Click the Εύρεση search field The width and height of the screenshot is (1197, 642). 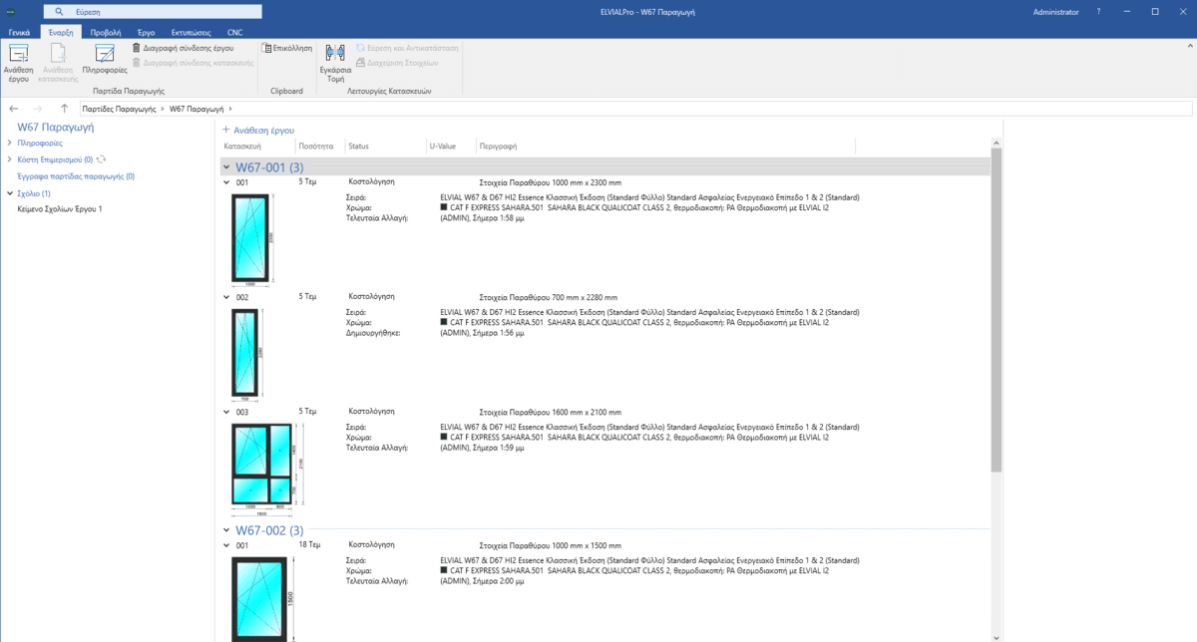click(160, 12)
